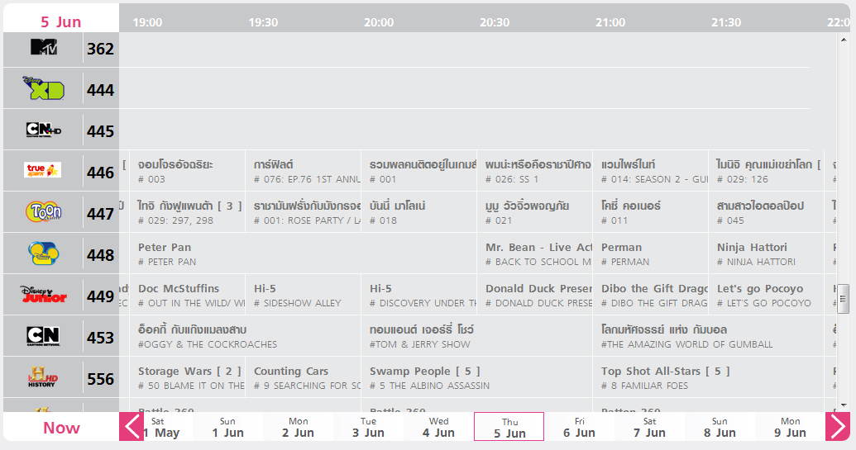Open the Sat 7 Jun date tab
The width and height of the screenshot is (856, 450).
[x=649, y=427]
